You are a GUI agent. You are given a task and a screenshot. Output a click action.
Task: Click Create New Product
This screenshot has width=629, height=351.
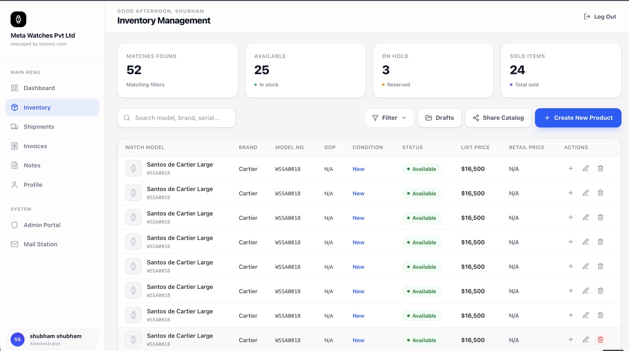click(x=578, y=118)
